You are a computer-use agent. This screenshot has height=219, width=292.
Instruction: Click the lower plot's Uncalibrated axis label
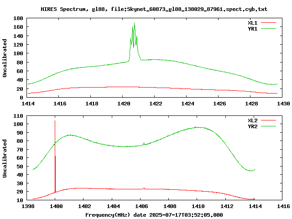5,158
